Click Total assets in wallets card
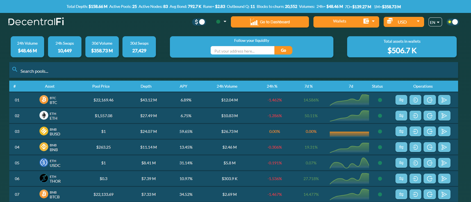Image resolution: width=471 pixels, height=202 pixels. tap(402, 47)
